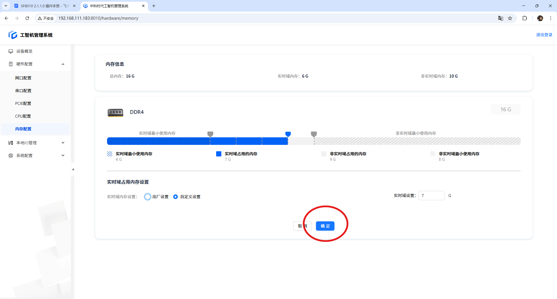
Task: Collapse sidebar using the arrow handle
Action: click(73, 169)
